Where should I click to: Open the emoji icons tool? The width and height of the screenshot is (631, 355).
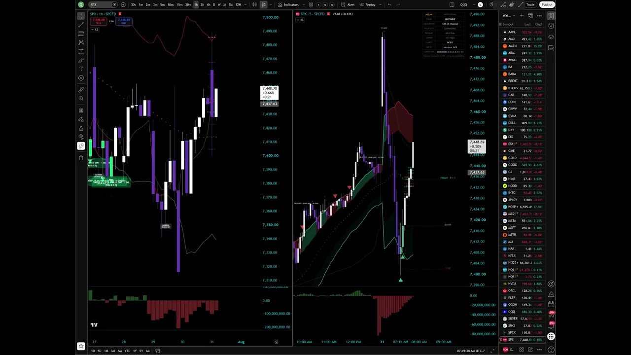coord(81,77)
